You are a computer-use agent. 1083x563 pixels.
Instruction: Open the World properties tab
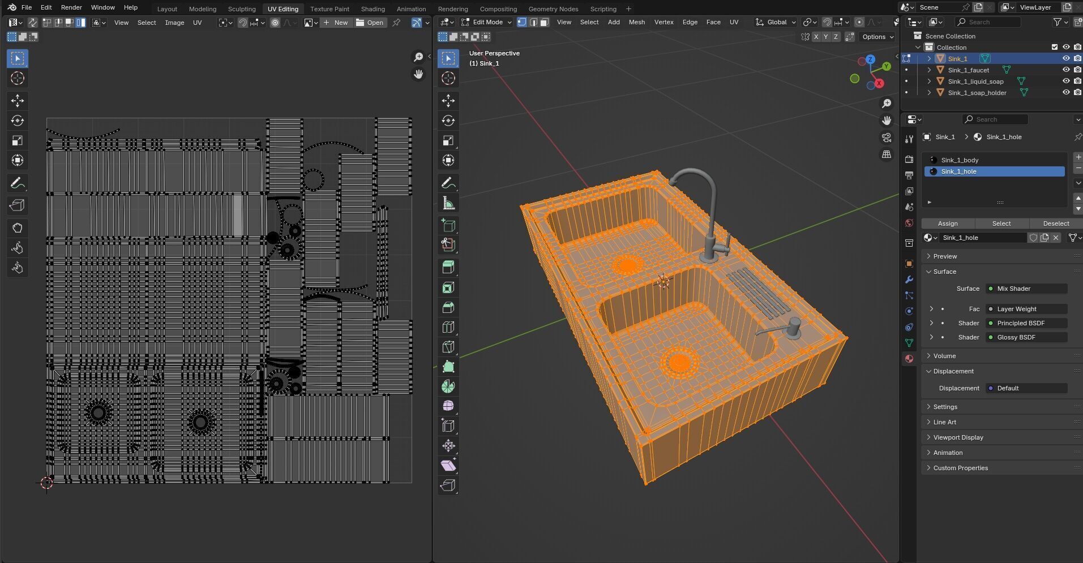(909, 223)
